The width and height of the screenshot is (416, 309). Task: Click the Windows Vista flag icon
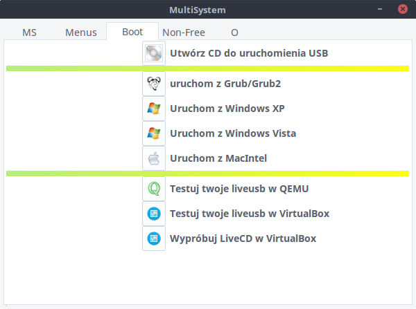[154, 133]
